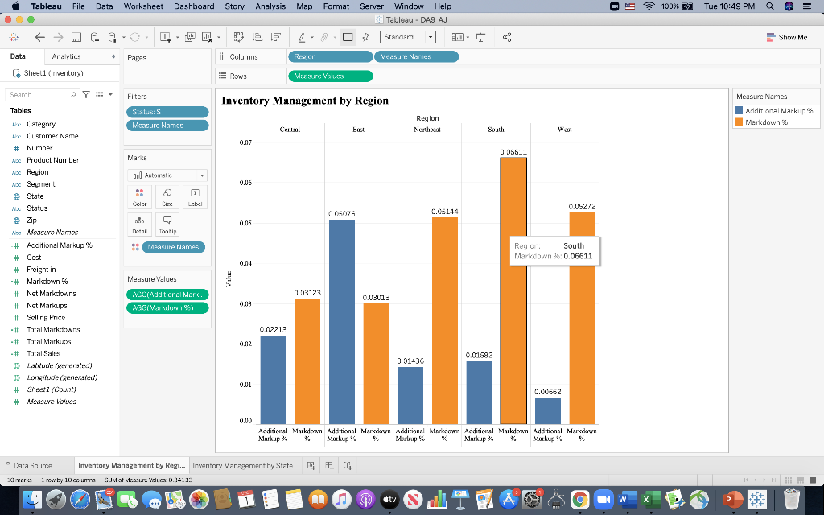Select Tooltip on the Marks card

point(167,222)
